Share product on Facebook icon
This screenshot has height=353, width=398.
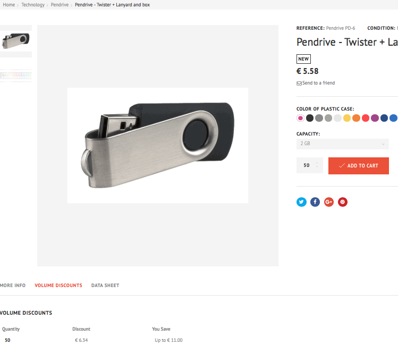pyautogui.click(x=315, y=202)
